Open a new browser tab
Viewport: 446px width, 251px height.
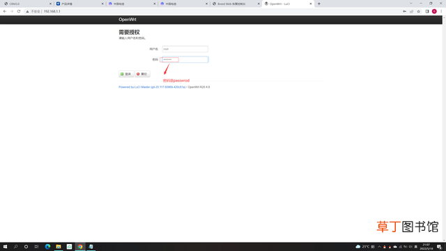(x=319, y=3)
